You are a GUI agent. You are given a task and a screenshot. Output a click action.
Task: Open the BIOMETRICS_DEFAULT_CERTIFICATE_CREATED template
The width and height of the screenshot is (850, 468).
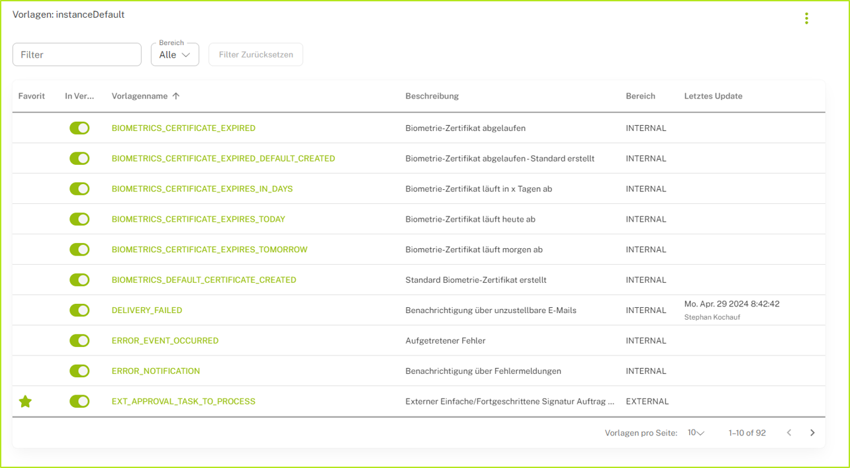click(x=204, y=279)
